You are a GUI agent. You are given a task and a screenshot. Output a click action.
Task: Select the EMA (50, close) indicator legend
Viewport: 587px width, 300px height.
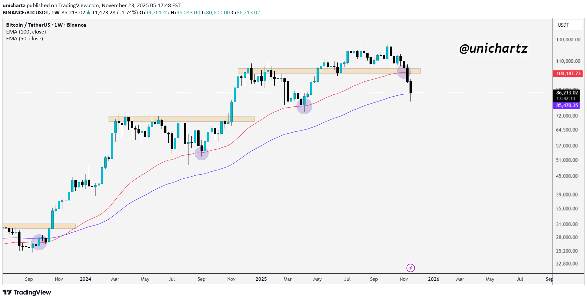25,39
